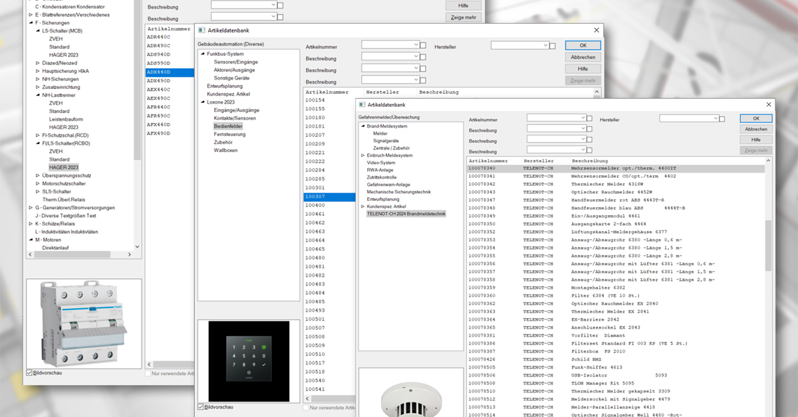The image size is (798, 417).
Task: Select Sensoren/Eingänge under Funkbus-System
Action: coord(235,62)
